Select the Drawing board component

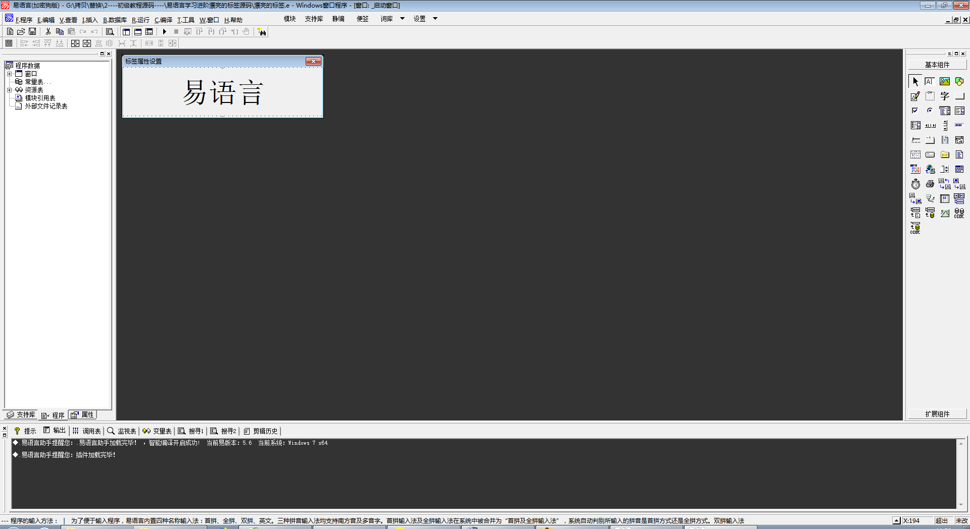pos(915,96)
